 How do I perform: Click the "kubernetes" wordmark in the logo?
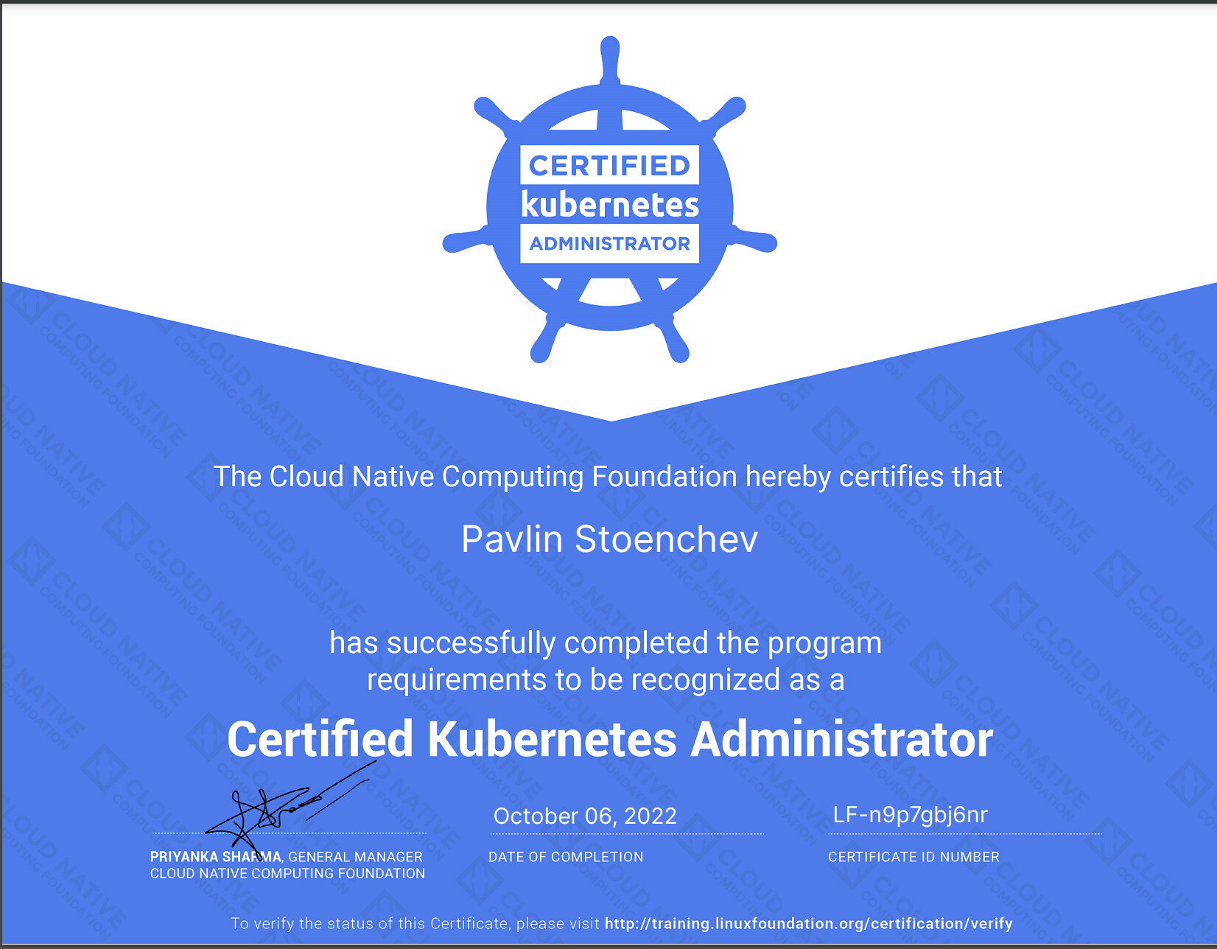(x=610, y=205)
